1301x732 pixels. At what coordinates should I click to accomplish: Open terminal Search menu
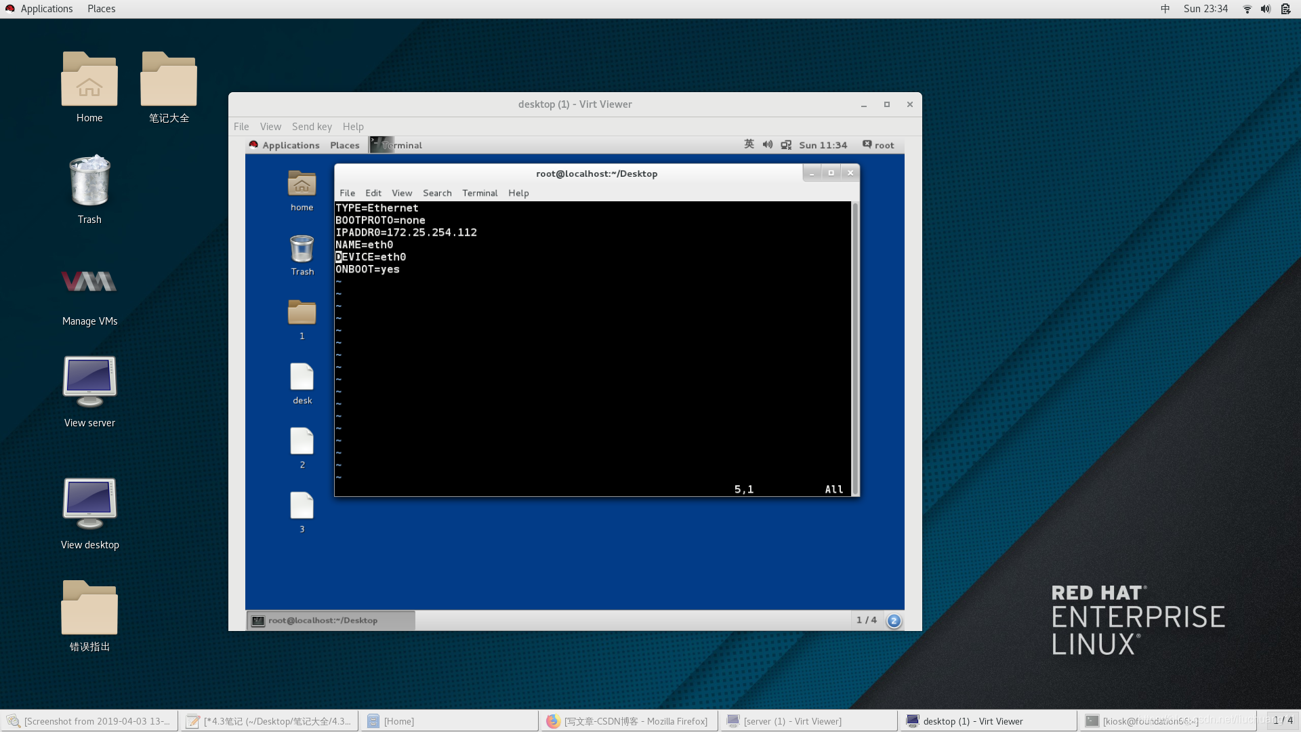pyautogui.click(x=437, y=193)
